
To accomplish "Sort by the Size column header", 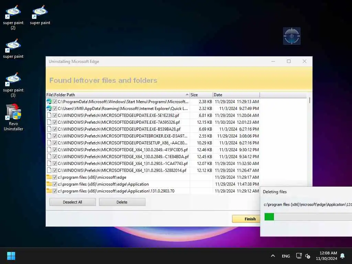I will point(201,95).
